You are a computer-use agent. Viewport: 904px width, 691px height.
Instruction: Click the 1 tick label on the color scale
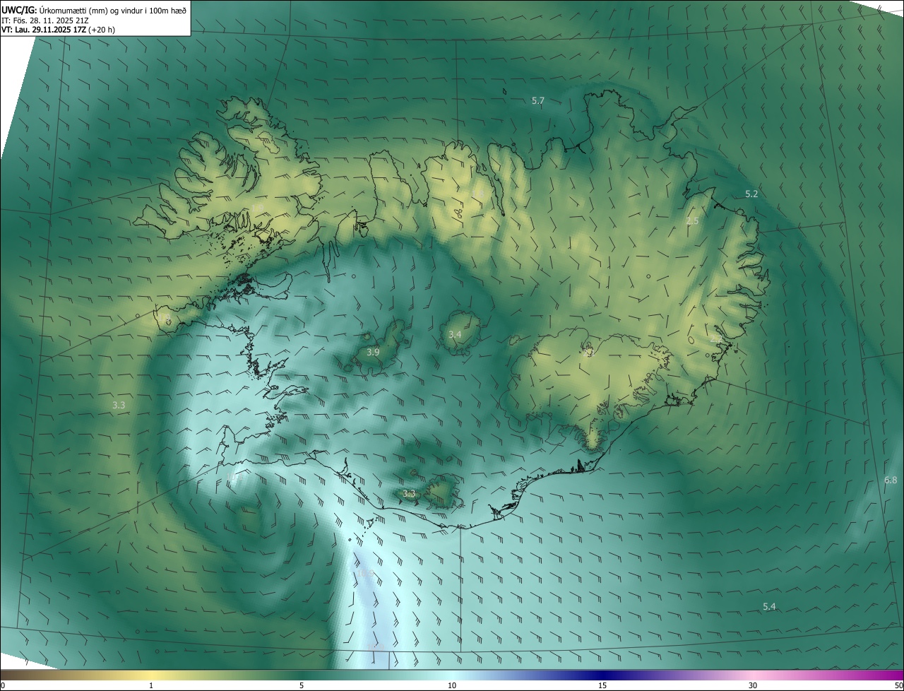coord(151,685)
